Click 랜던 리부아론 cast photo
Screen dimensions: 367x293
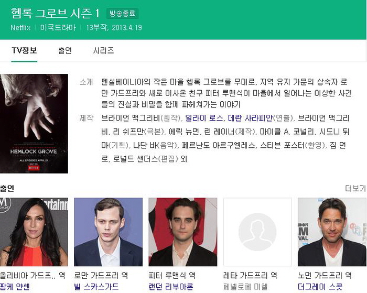[x=183, y=232]
